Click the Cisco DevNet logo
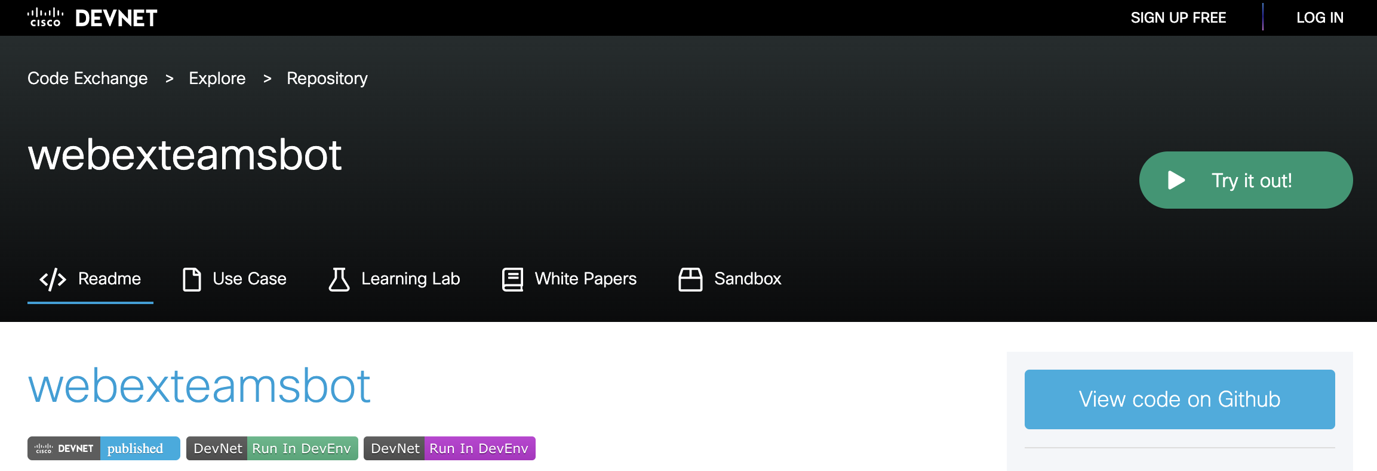This screenshot has width=1377, height=471. coord(93,18)
